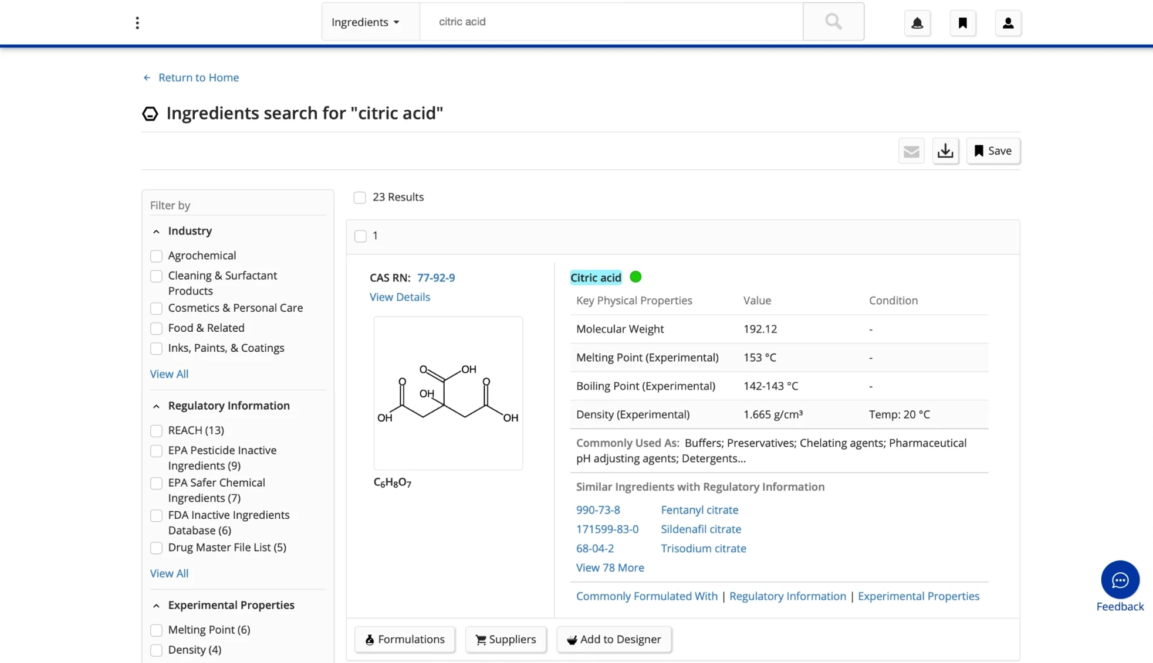Image resolution: width=1153 pixels, height=663 pixels.
Task: Open the three-dot vertical menu
Action: coord(137,23)
